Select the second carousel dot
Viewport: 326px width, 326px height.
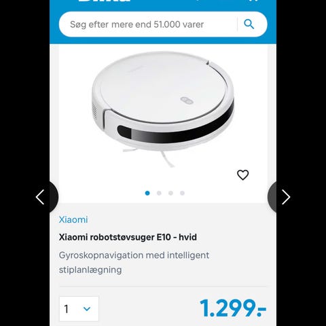coord(159,193)
